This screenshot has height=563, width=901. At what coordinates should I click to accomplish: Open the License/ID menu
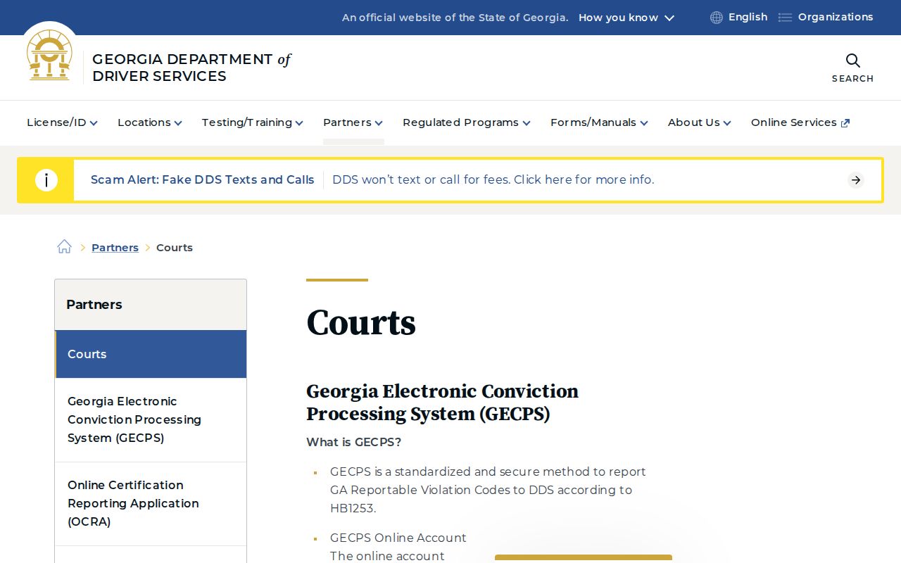click(62, 122)
